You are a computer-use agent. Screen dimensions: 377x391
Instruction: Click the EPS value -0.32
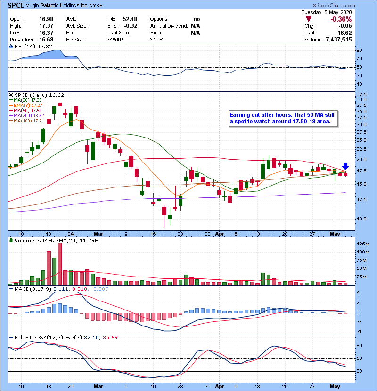[131, 26]
